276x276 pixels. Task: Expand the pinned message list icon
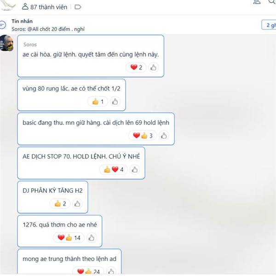3,25
